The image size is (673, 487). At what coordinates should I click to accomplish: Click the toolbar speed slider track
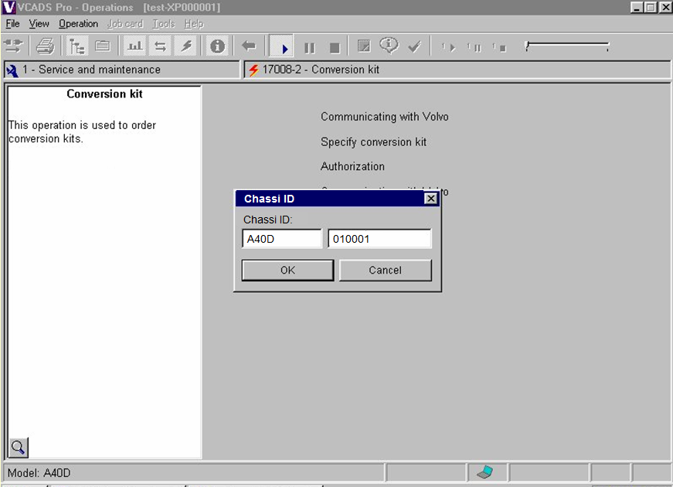(x=567, y=46)
